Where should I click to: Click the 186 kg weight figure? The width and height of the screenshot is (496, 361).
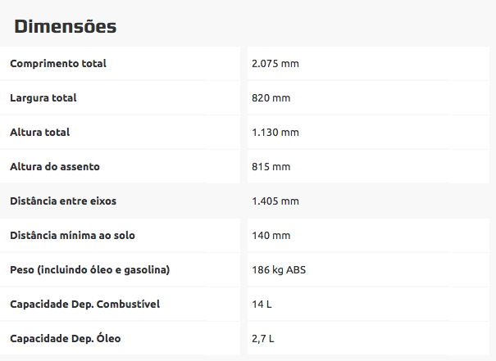(269, 269)
